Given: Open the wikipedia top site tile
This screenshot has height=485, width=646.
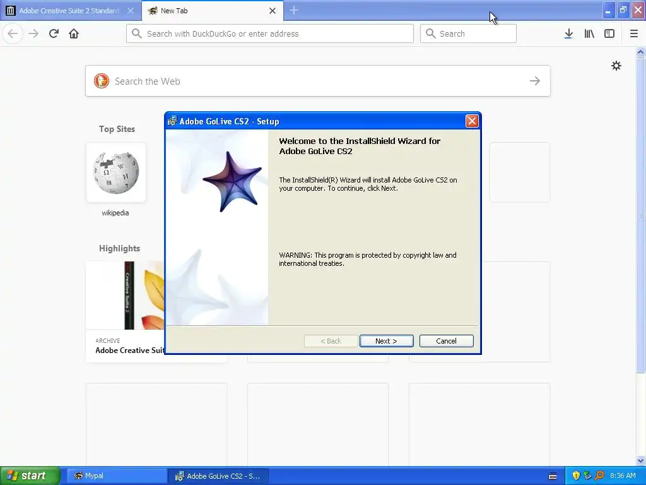Looking at the screenshot, I should tap(116, 172).
